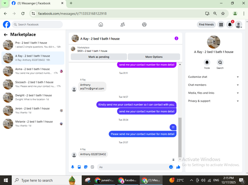
Task: Open the Windows Start menu
Action: [x=6, y=180]
